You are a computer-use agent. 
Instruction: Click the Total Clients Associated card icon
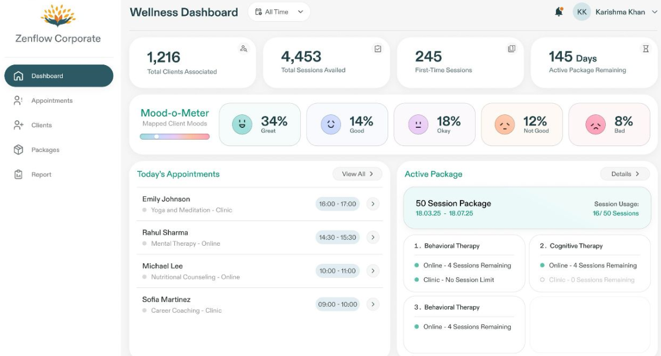[x=243, y=49]
